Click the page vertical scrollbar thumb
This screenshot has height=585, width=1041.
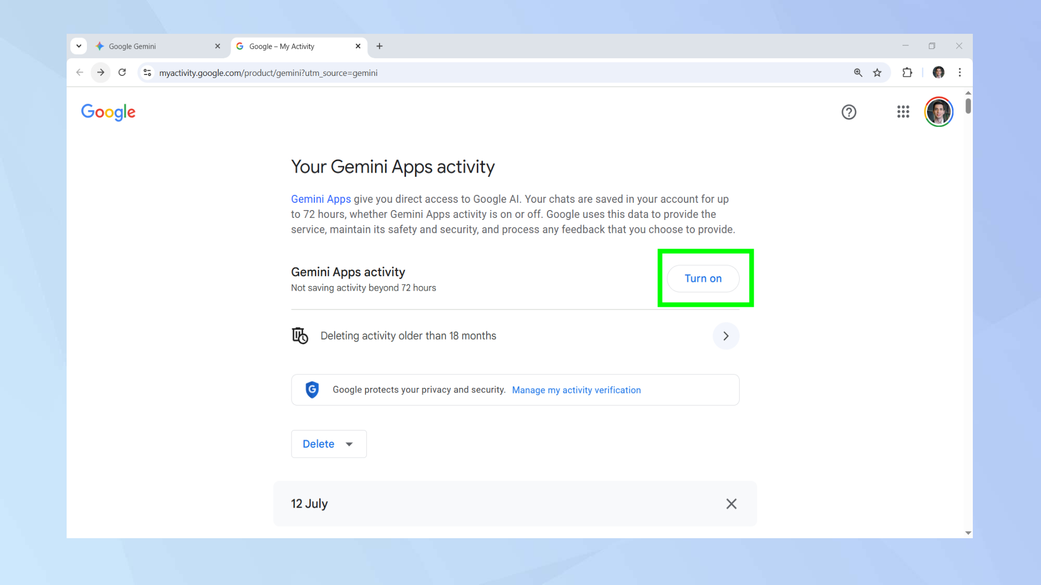(x=968, y=106)
